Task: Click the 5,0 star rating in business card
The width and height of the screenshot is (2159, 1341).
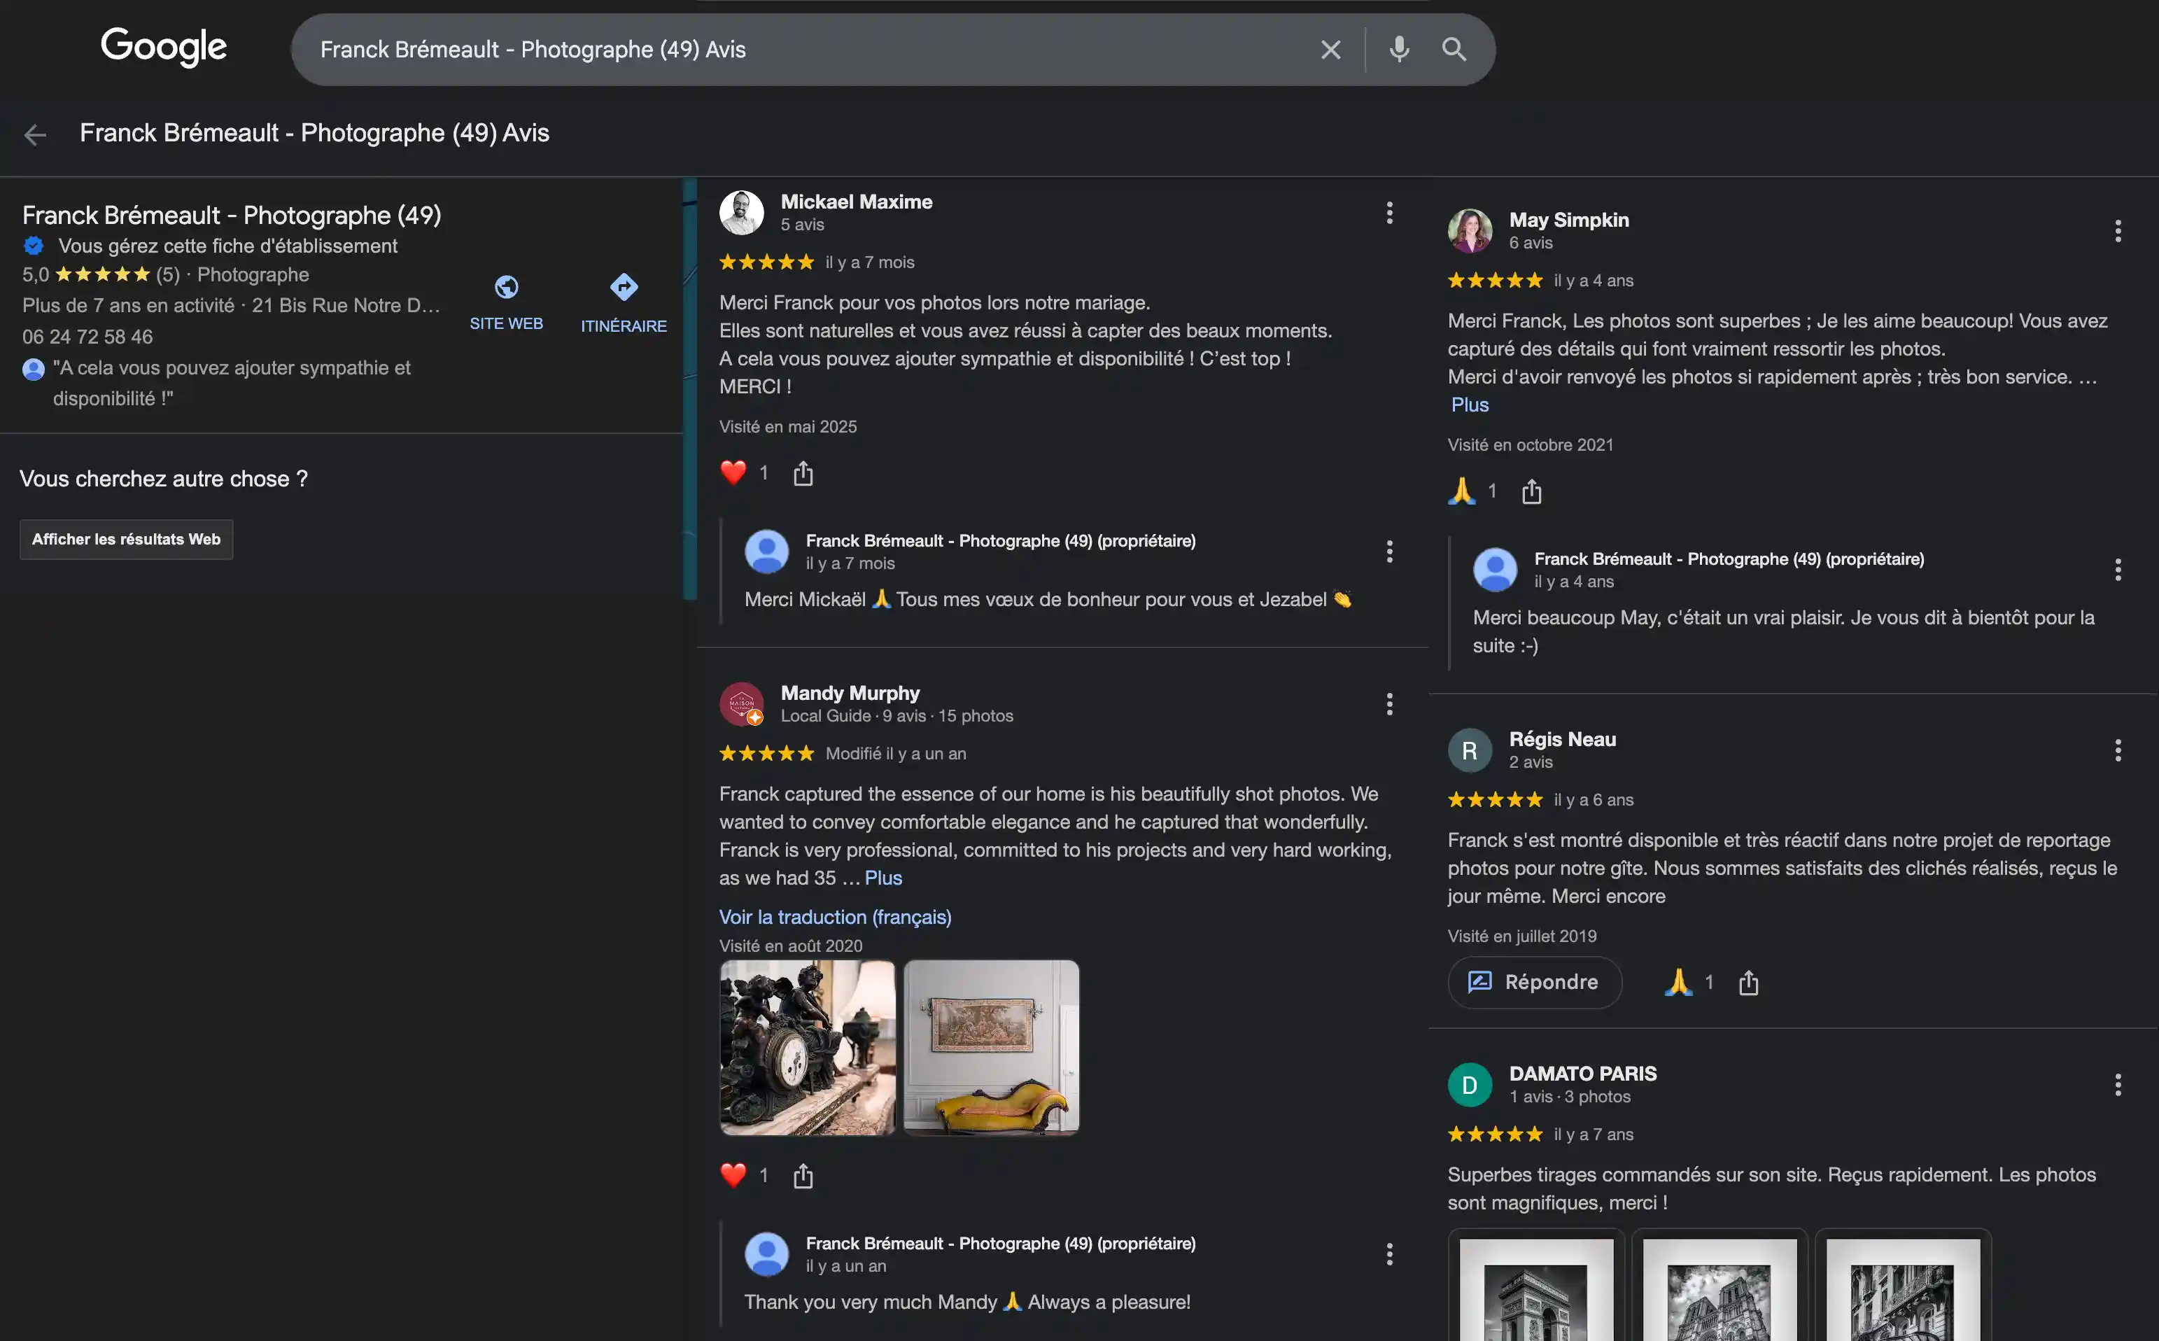Action: [101, 275]
